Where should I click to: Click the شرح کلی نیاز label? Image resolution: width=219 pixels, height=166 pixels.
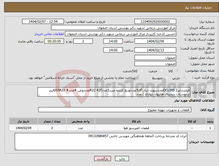[x=203, y=92]
